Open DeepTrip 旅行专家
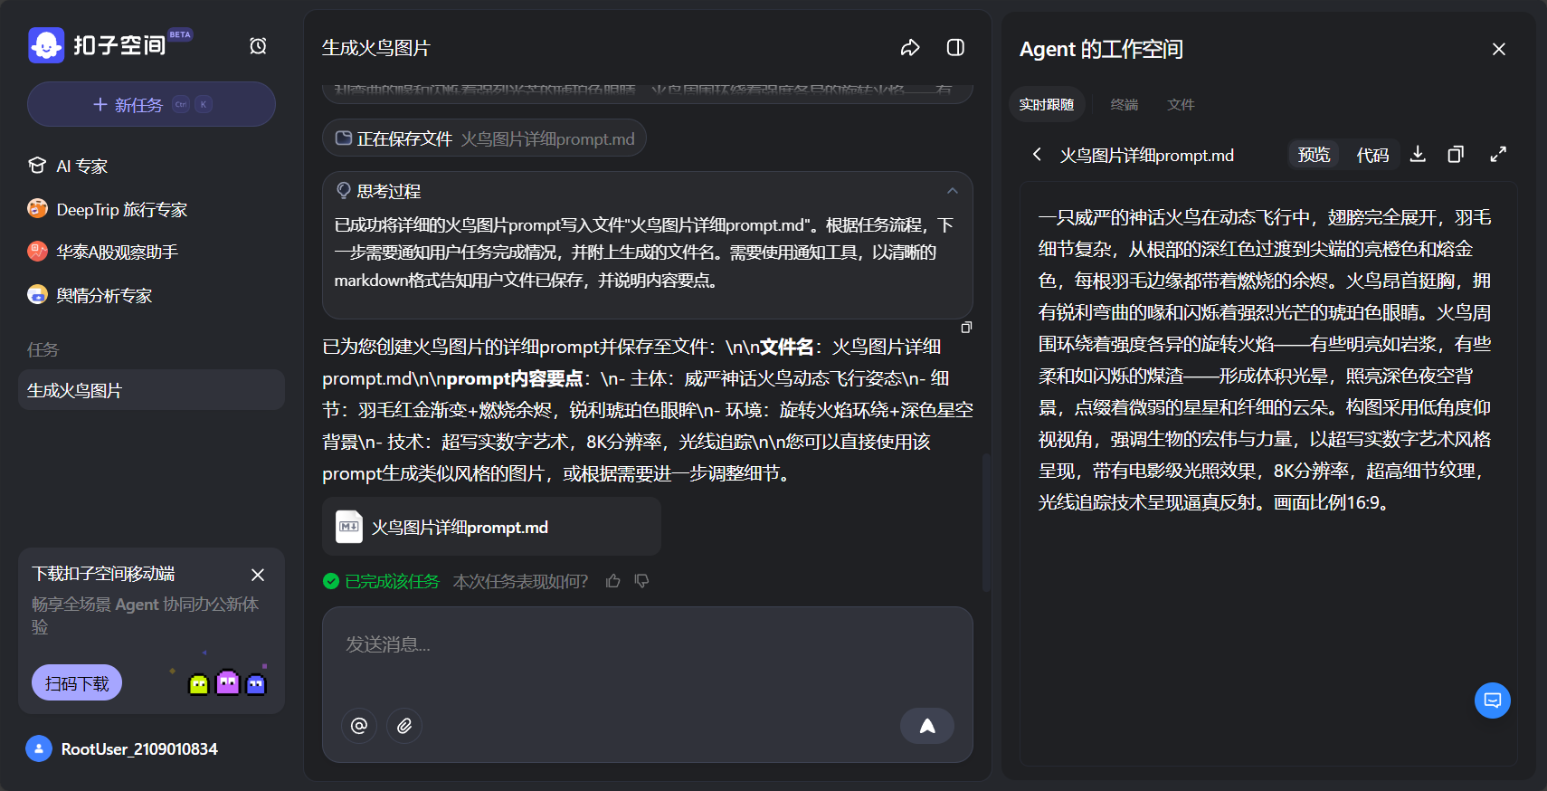Screen dimensions: 1547x791 tap(151, 209)
